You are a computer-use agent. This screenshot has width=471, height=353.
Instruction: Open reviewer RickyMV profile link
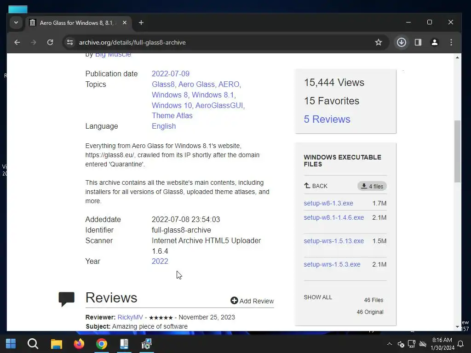point(130,317)
